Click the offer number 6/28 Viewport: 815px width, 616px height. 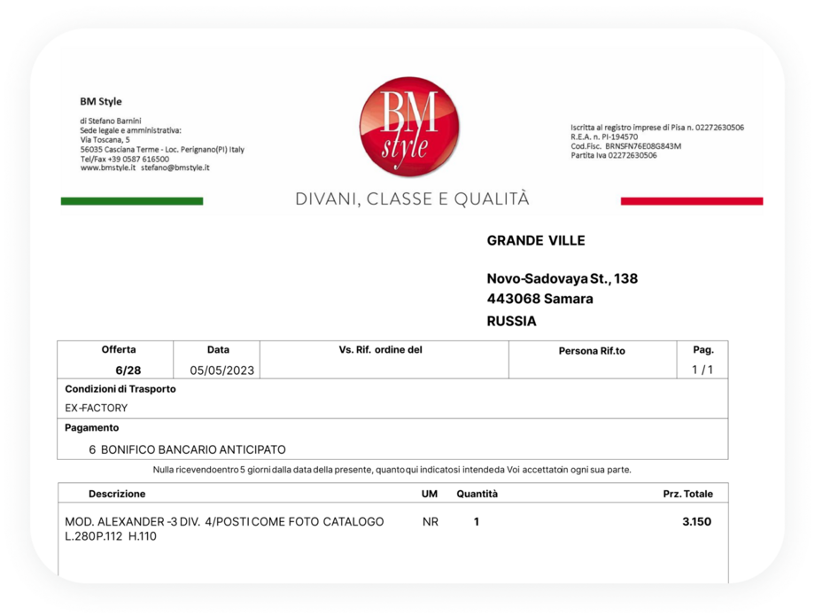[115, 370]
